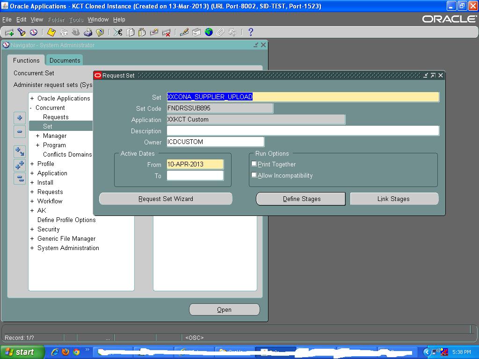The image size is (479, 359).
Task: Click the Clear Record eraser icon
Action: tap(154, 32)
